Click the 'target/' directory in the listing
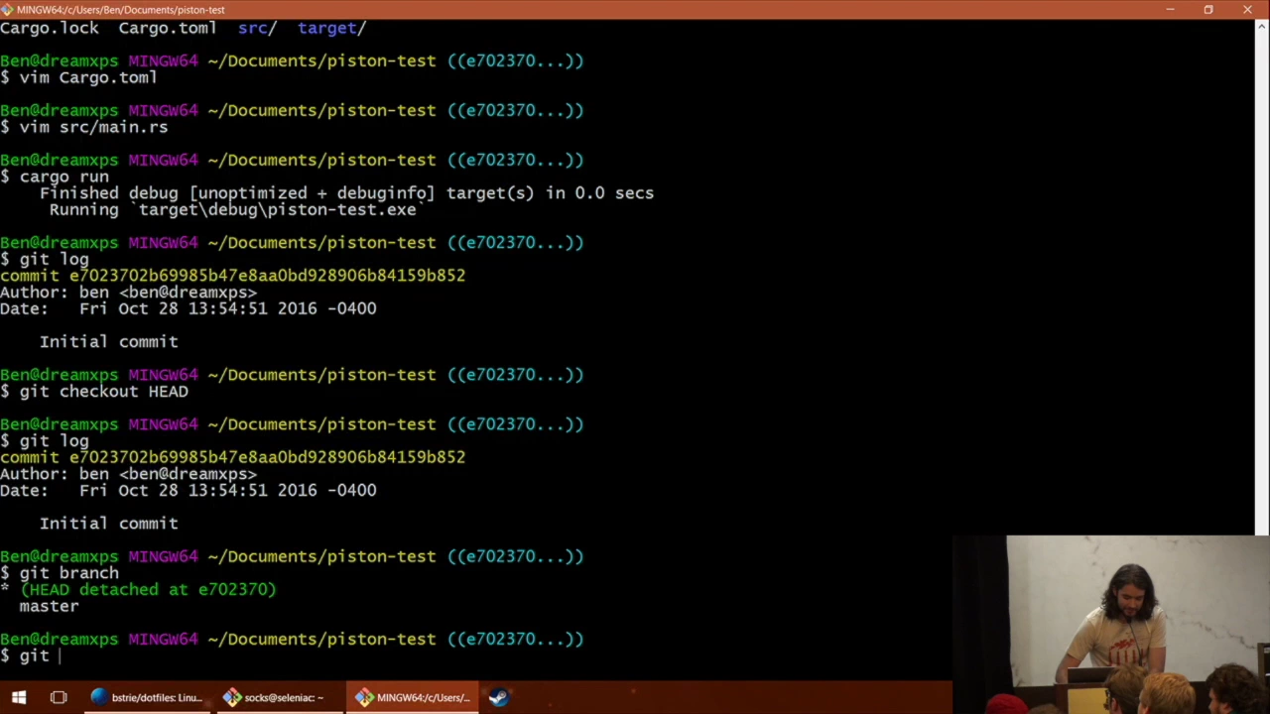 point(332,28)
